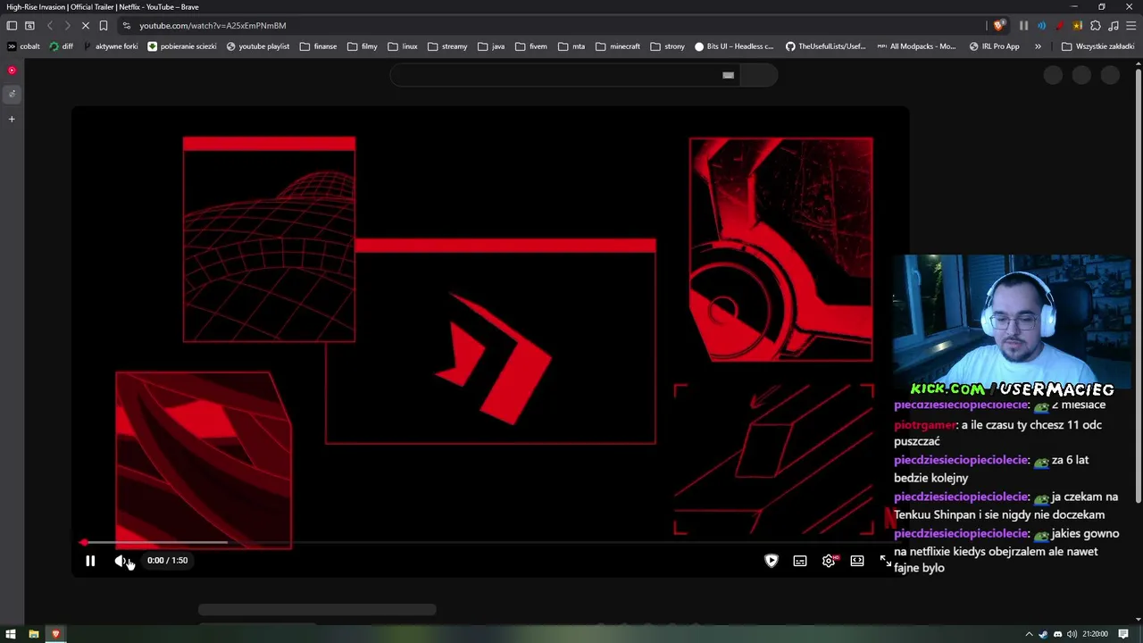Click the Brave taskbar icon
Screen dimensions: 1143x643
pos(55,634)
